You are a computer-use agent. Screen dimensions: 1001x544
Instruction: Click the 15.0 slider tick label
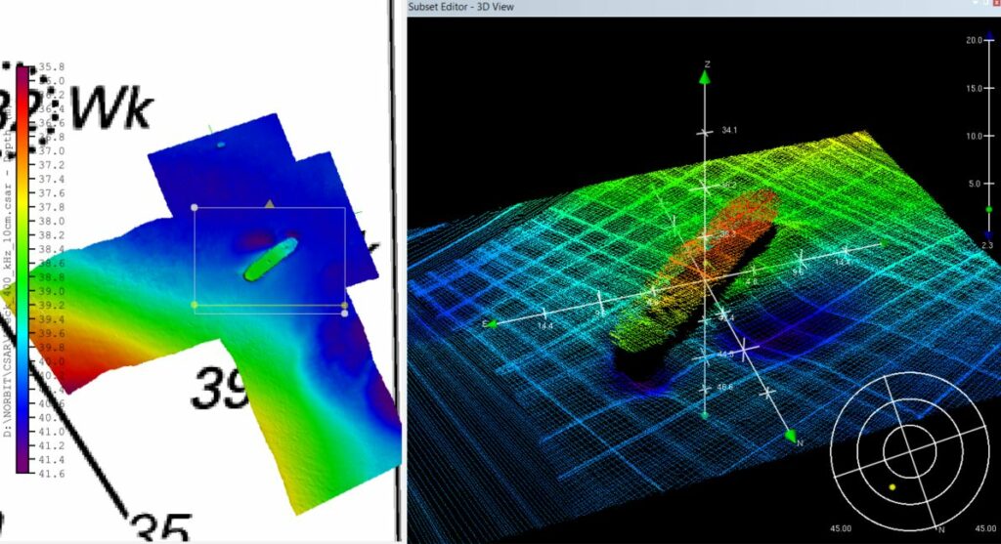coord(974,88)
